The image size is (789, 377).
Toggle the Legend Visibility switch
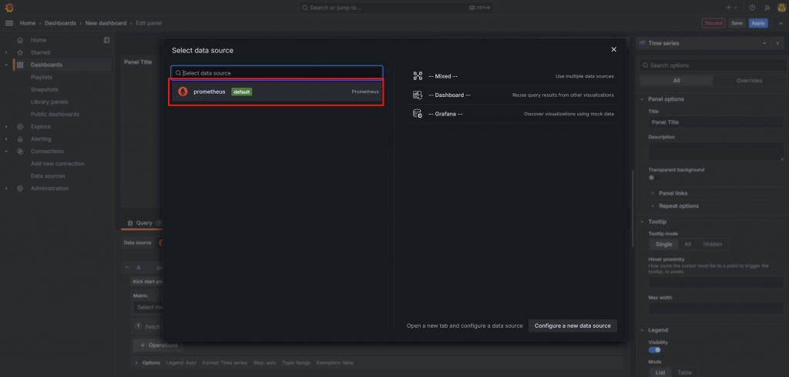655,350
